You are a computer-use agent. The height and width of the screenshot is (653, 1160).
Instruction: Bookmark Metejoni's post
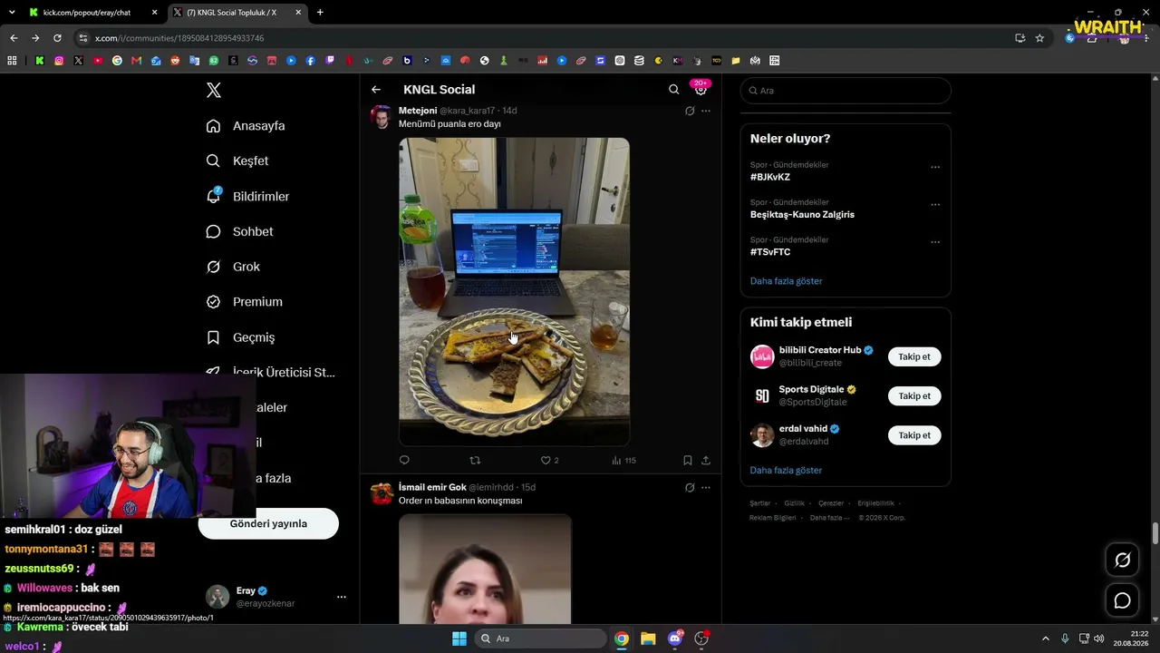coord(688,461)
